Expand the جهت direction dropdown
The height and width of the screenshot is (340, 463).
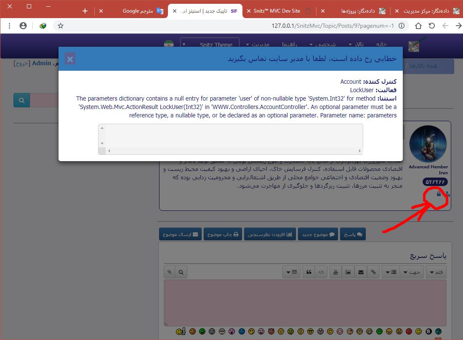412,272
